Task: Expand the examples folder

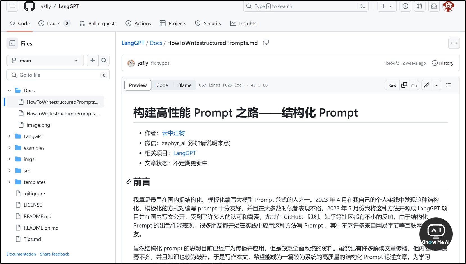Action: coord(10,148)
